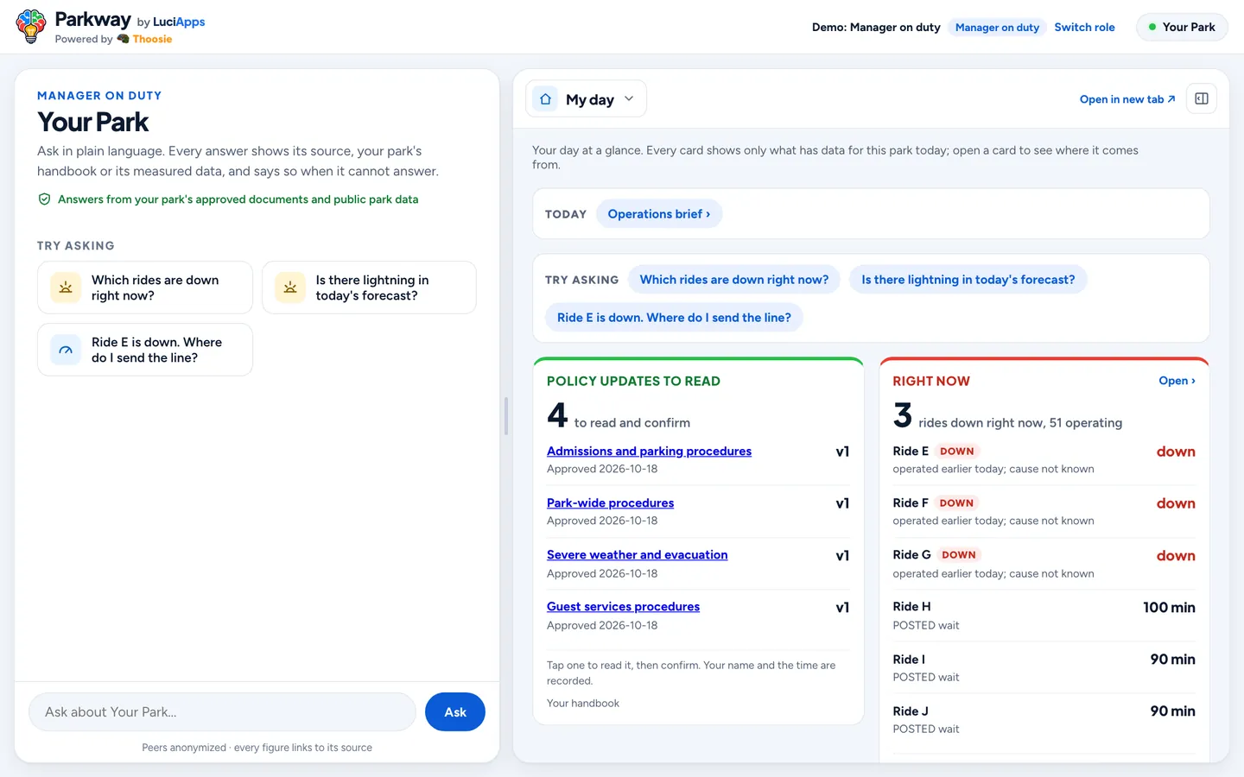Select the 'Ride E is down' suggestion card

click(x=145, y=350)
